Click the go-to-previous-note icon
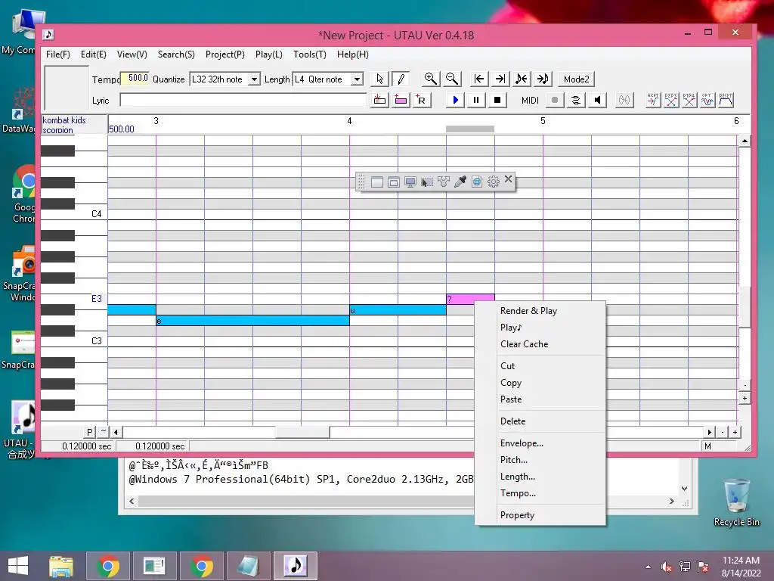This screenshot has height=581, width=774. (522, 79)
